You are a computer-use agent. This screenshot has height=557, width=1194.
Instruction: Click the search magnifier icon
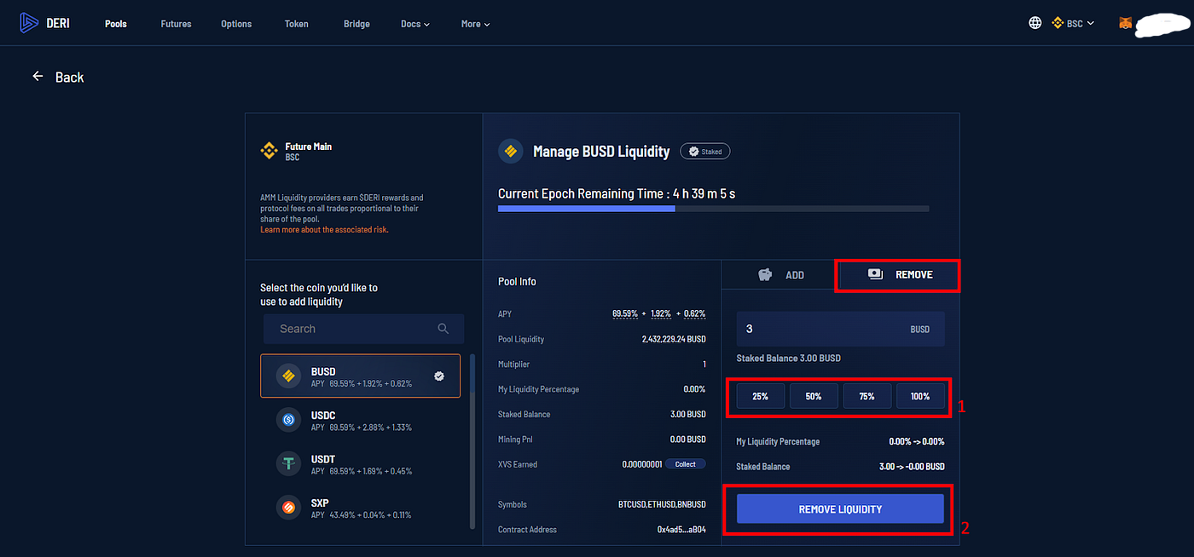443,329
